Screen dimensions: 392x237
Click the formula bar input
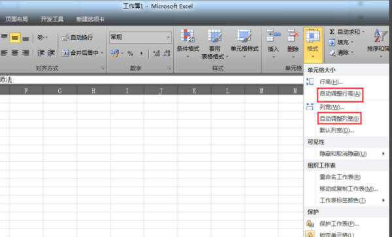click(152, 80)
